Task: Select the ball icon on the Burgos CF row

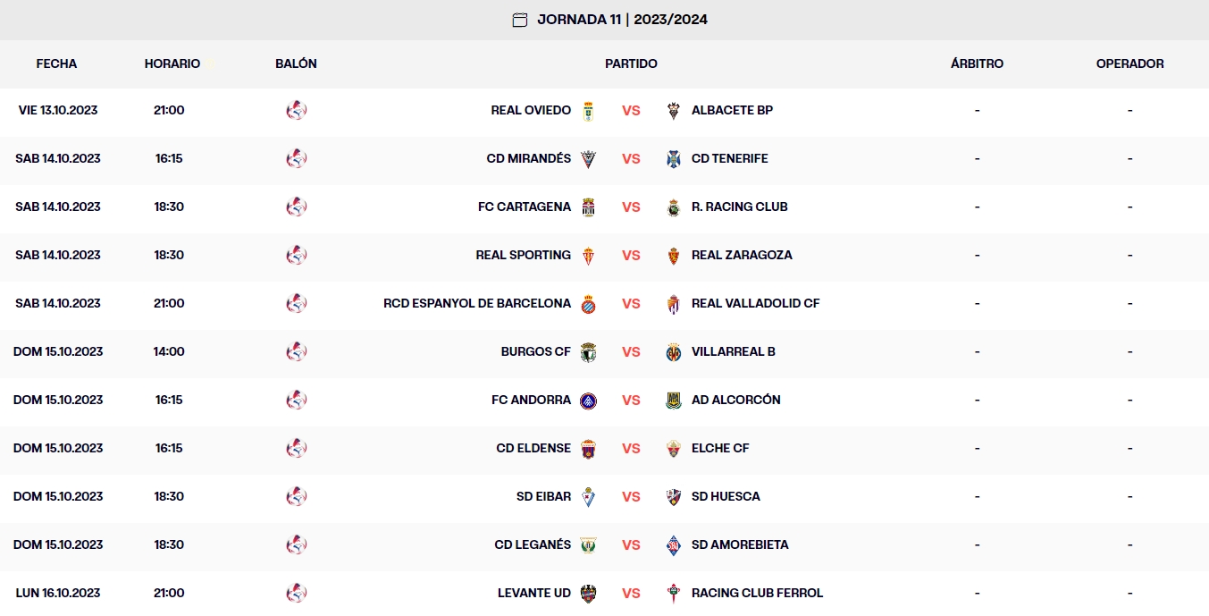Action: click(x=296, y=351)
